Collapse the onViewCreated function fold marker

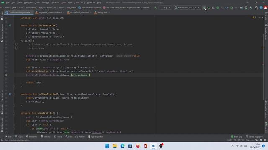(14, 94)
